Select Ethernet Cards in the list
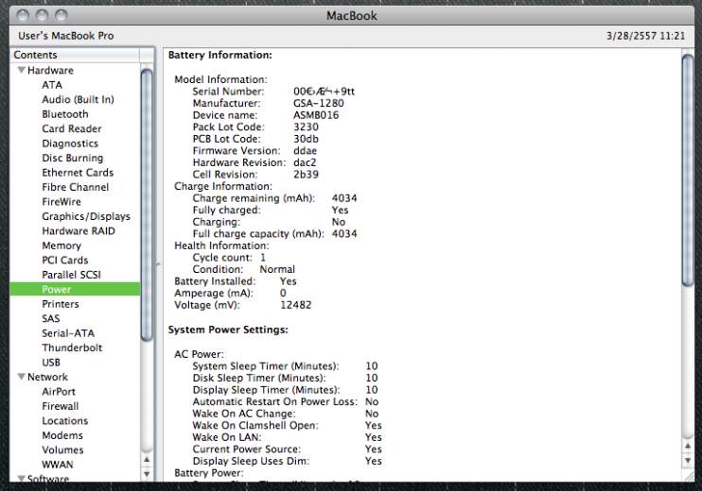The width and height of the screenshot is (702, 491). pos(78,173)
